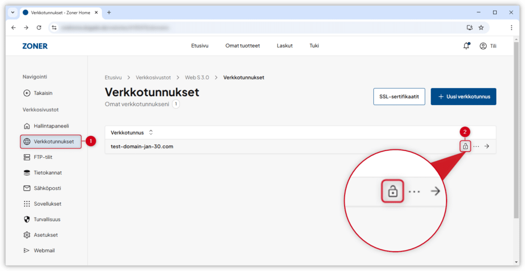Go to Hallintapaneeli in the sidebar
525x271 pixels.
pyautogui.click(x=51, y=126)
